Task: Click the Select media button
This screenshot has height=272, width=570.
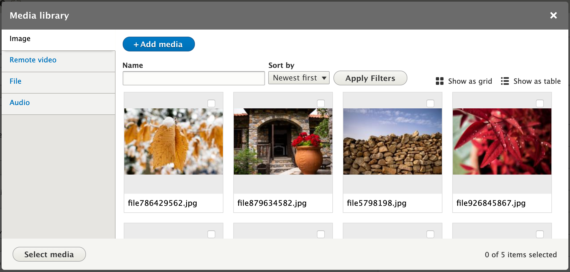Action: pyautogui.click(x=49, y=254)
